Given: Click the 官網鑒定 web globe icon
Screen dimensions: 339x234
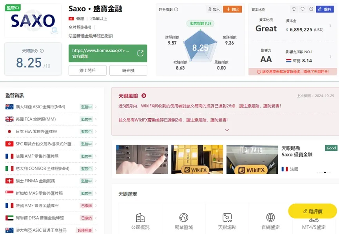Looking at the screenshot, I should [270, 218].
